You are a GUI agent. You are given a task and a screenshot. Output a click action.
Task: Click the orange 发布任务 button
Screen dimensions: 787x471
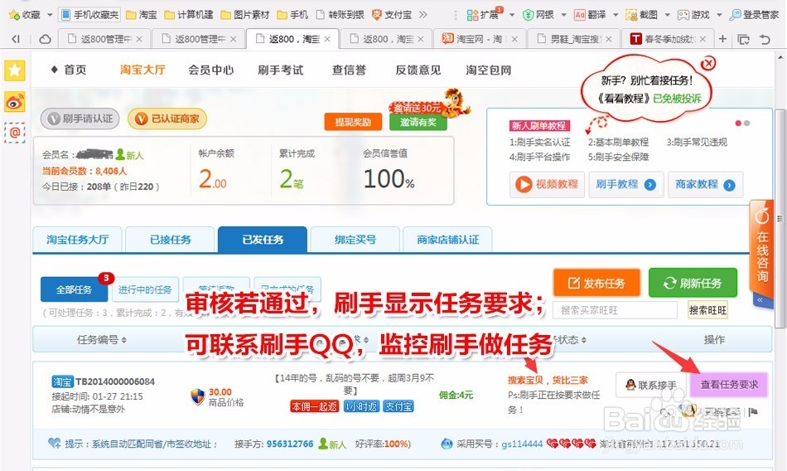click(596, 283)
